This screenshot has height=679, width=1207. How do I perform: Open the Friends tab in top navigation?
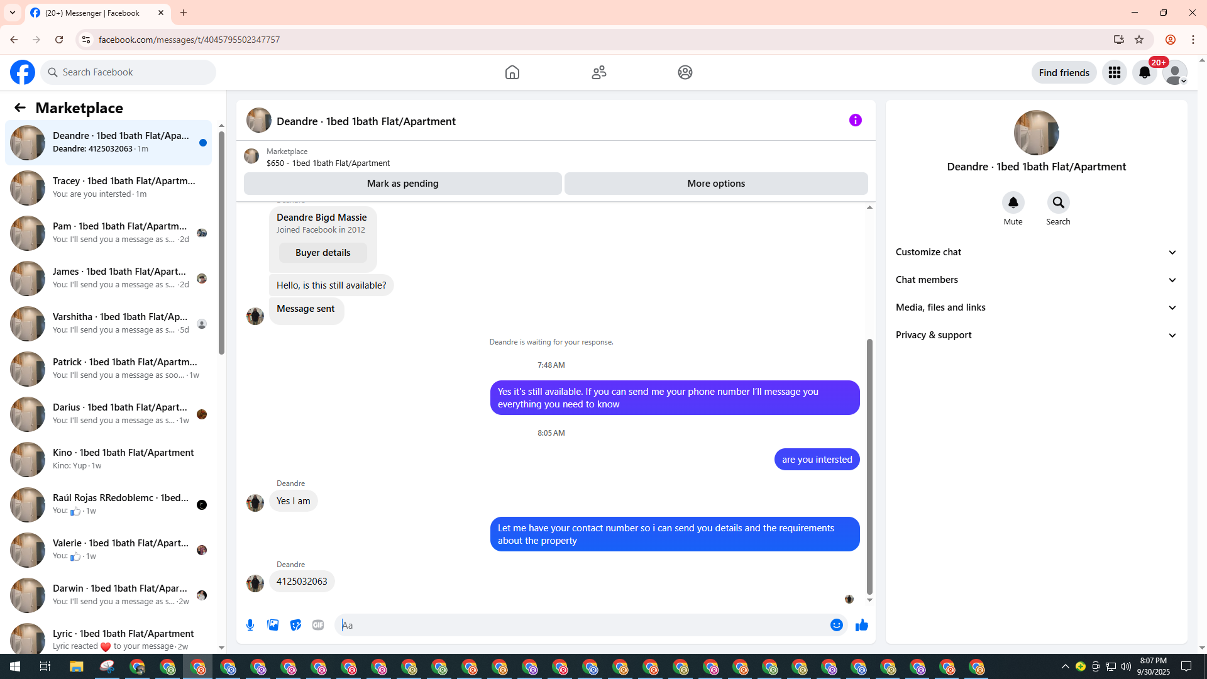pyautogui.click(x=598, y=72)
